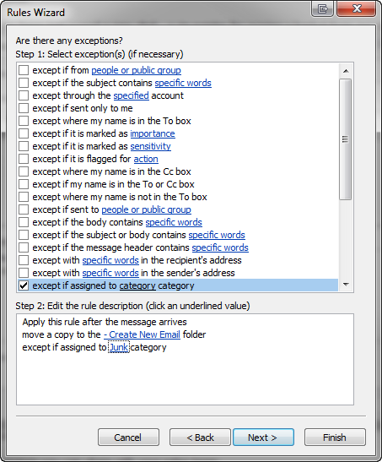
Task: Click the 'specified' account link
Action: (x=132, y=95)
